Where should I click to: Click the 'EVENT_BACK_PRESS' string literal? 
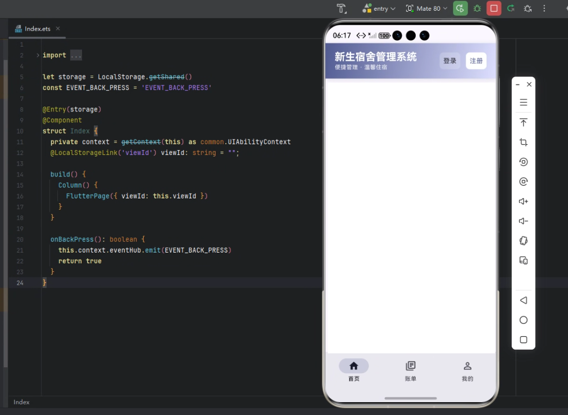[x=176, y=87]
